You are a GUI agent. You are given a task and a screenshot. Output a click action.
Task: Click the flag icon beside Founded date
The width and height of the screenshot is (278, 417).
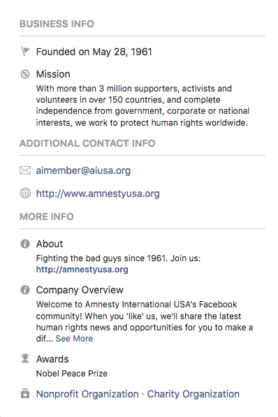coord(25,51)
